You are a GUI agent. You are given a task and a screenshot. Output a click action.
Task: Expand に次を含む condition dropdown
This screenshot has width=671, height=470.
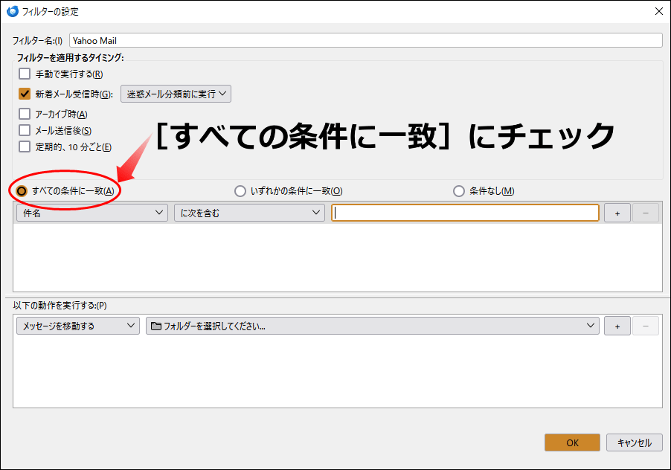[249, 213]
